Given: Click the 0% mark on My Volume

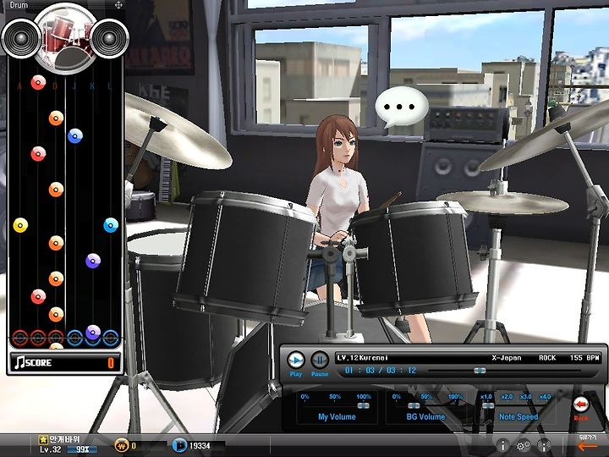Looking at the screenshot, I should [304, 397].
